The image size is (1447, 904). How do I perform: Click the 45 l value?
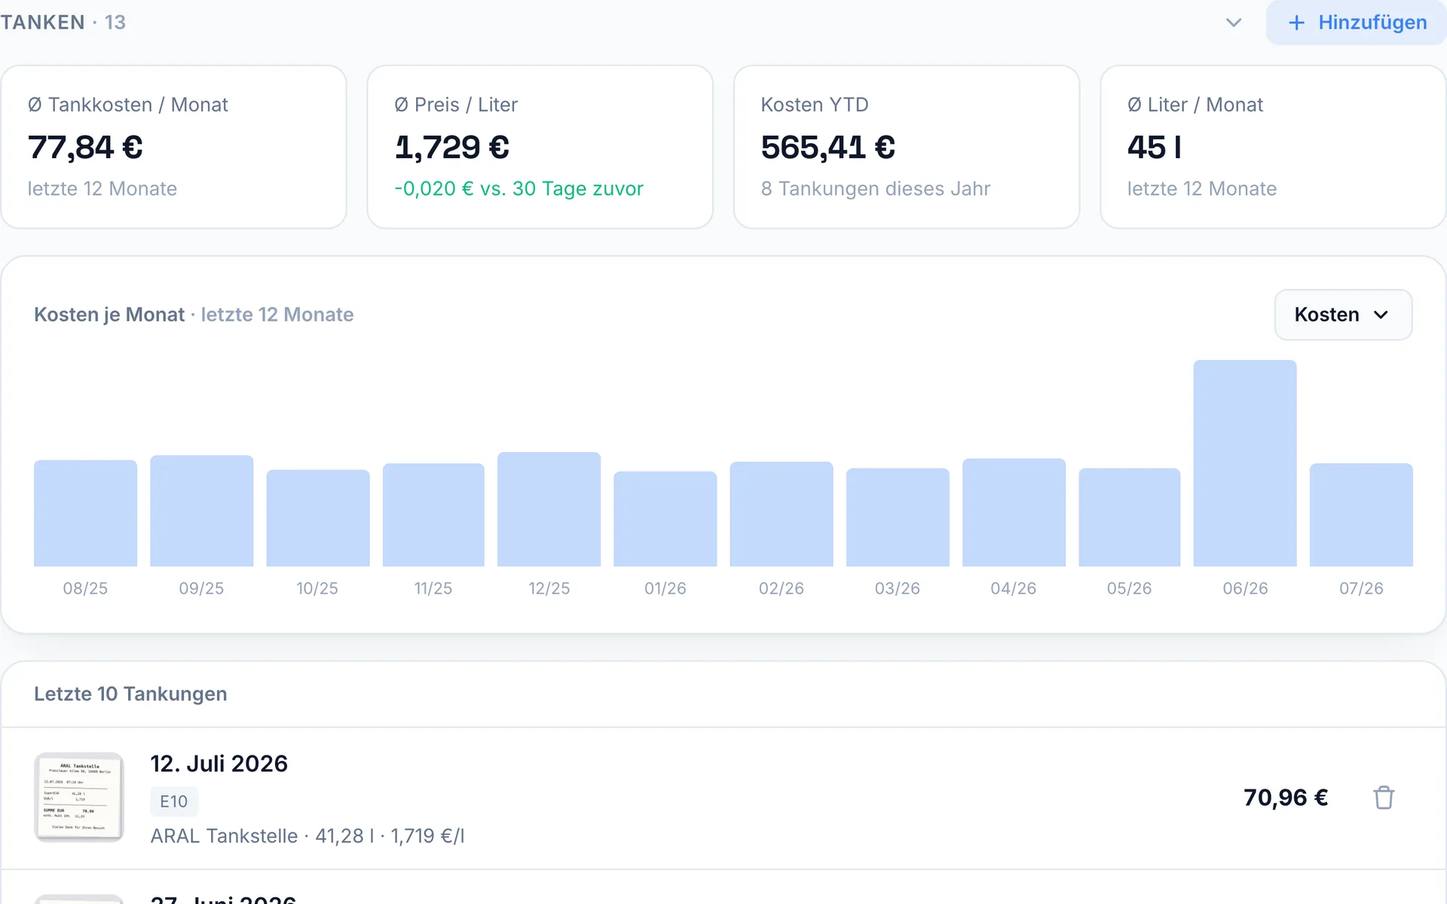tap(1155, 147)
